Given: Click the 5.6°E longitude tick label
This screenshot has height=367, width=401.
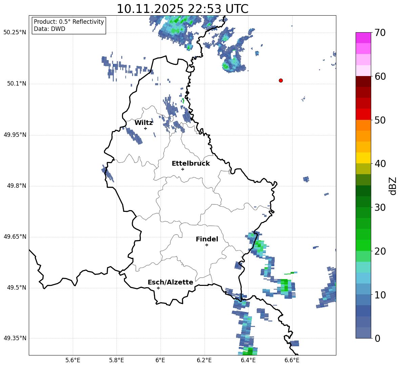Looking at the screenshot, I should [x=72, y=360].
